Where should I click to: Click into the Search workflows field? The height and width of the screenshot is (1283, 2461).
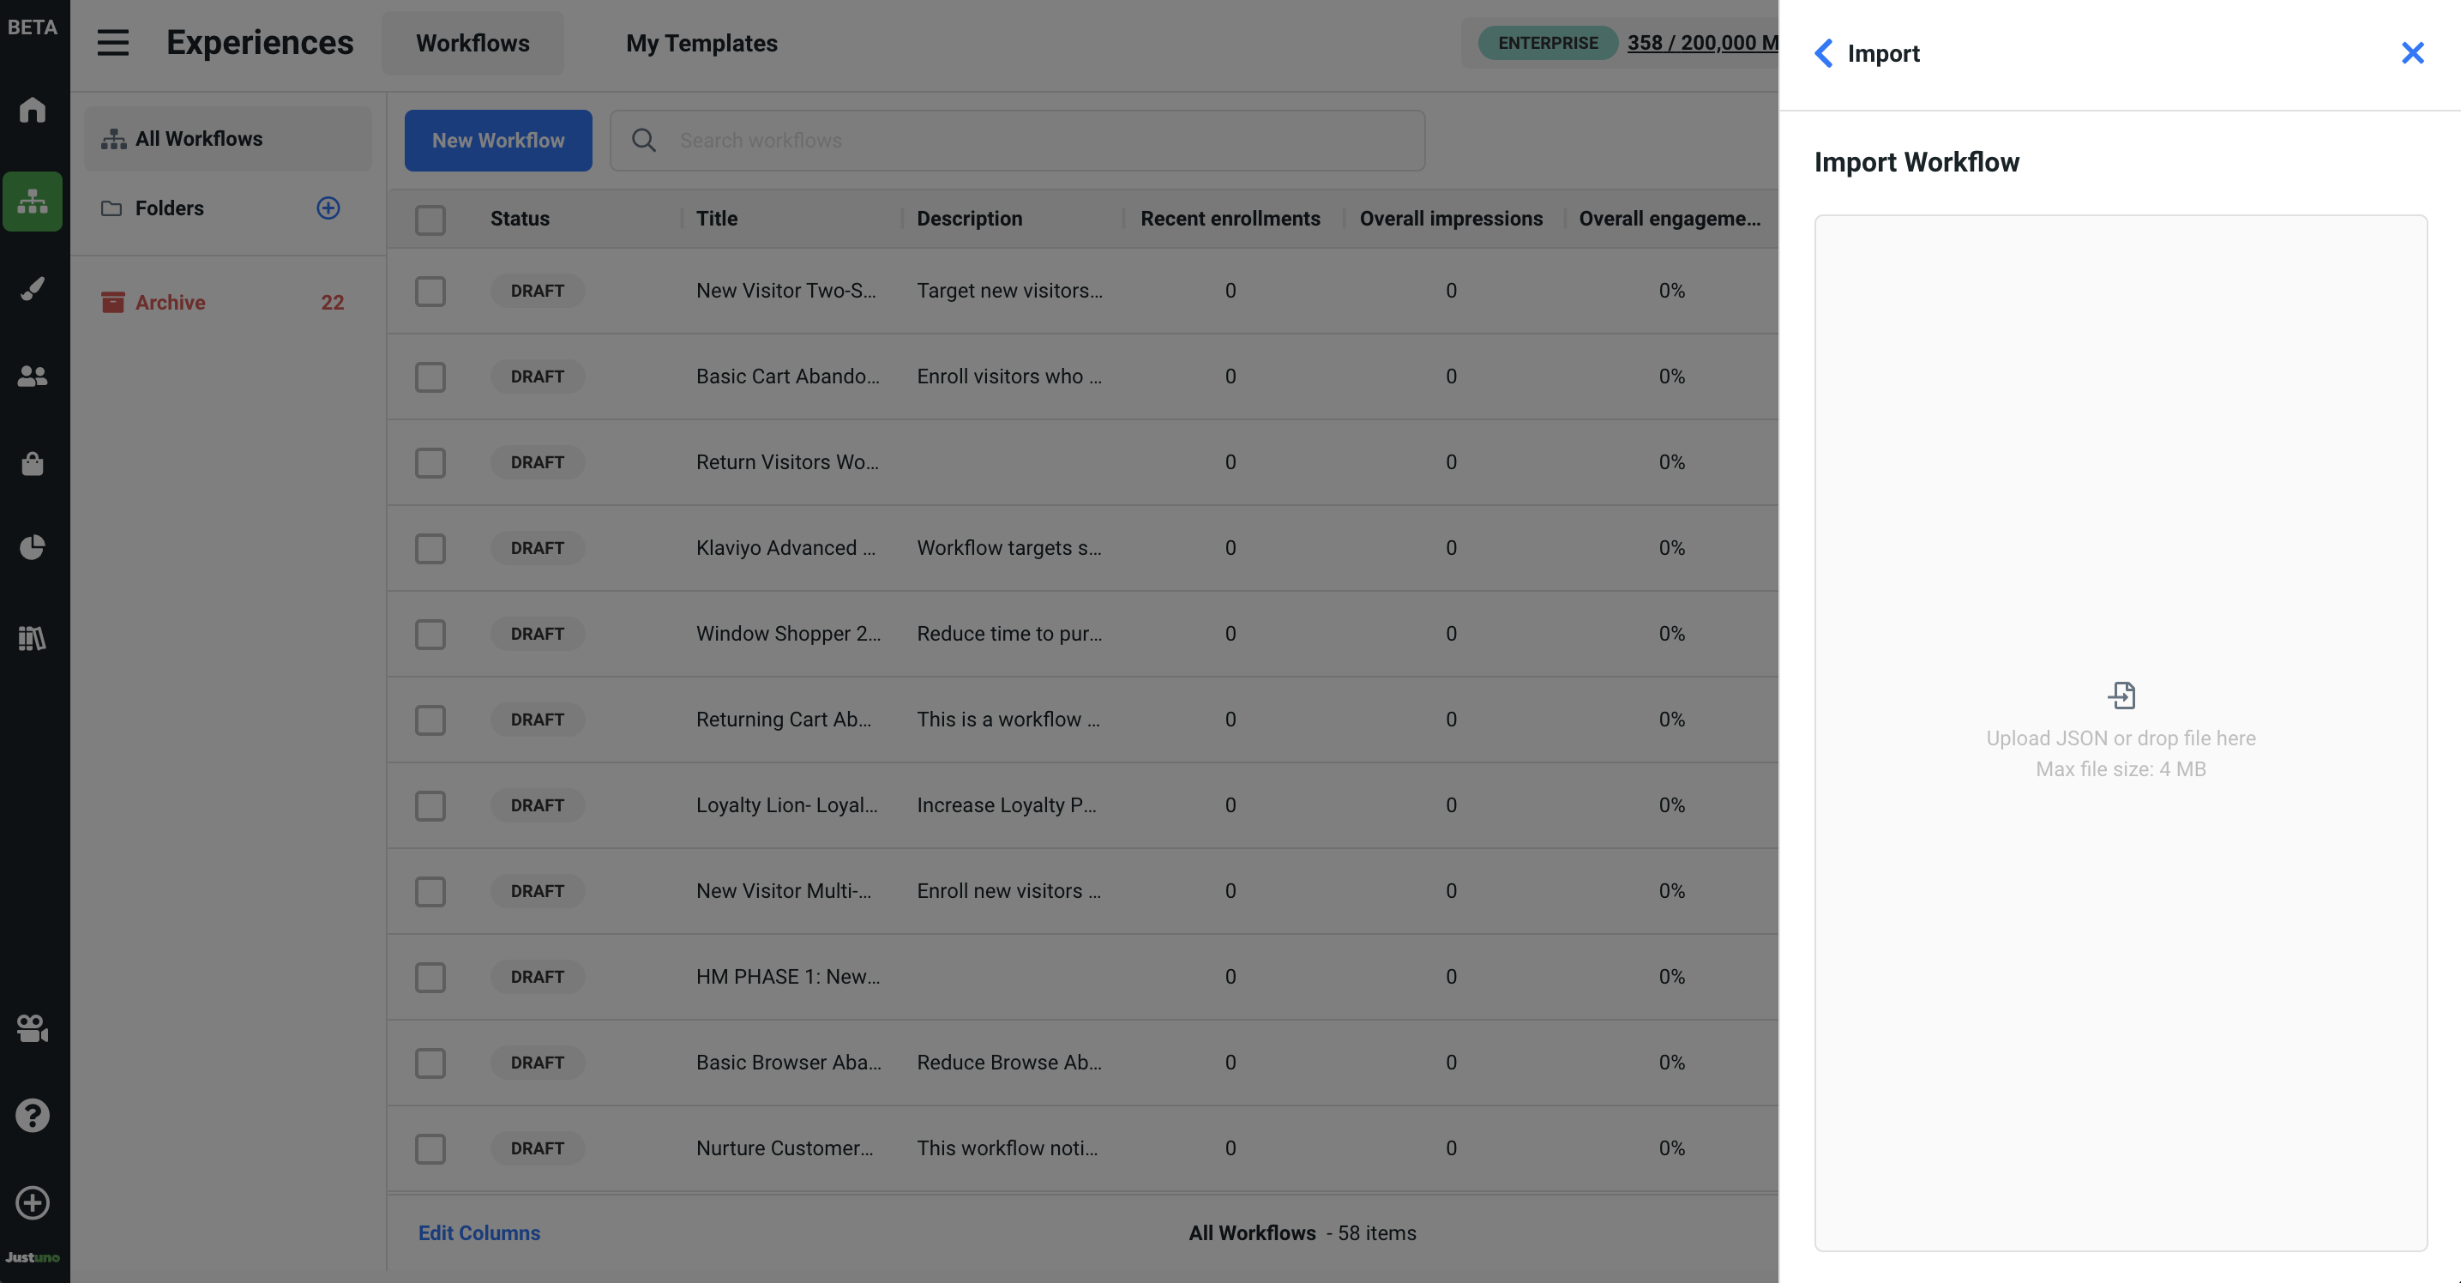tap(1041, 141)
